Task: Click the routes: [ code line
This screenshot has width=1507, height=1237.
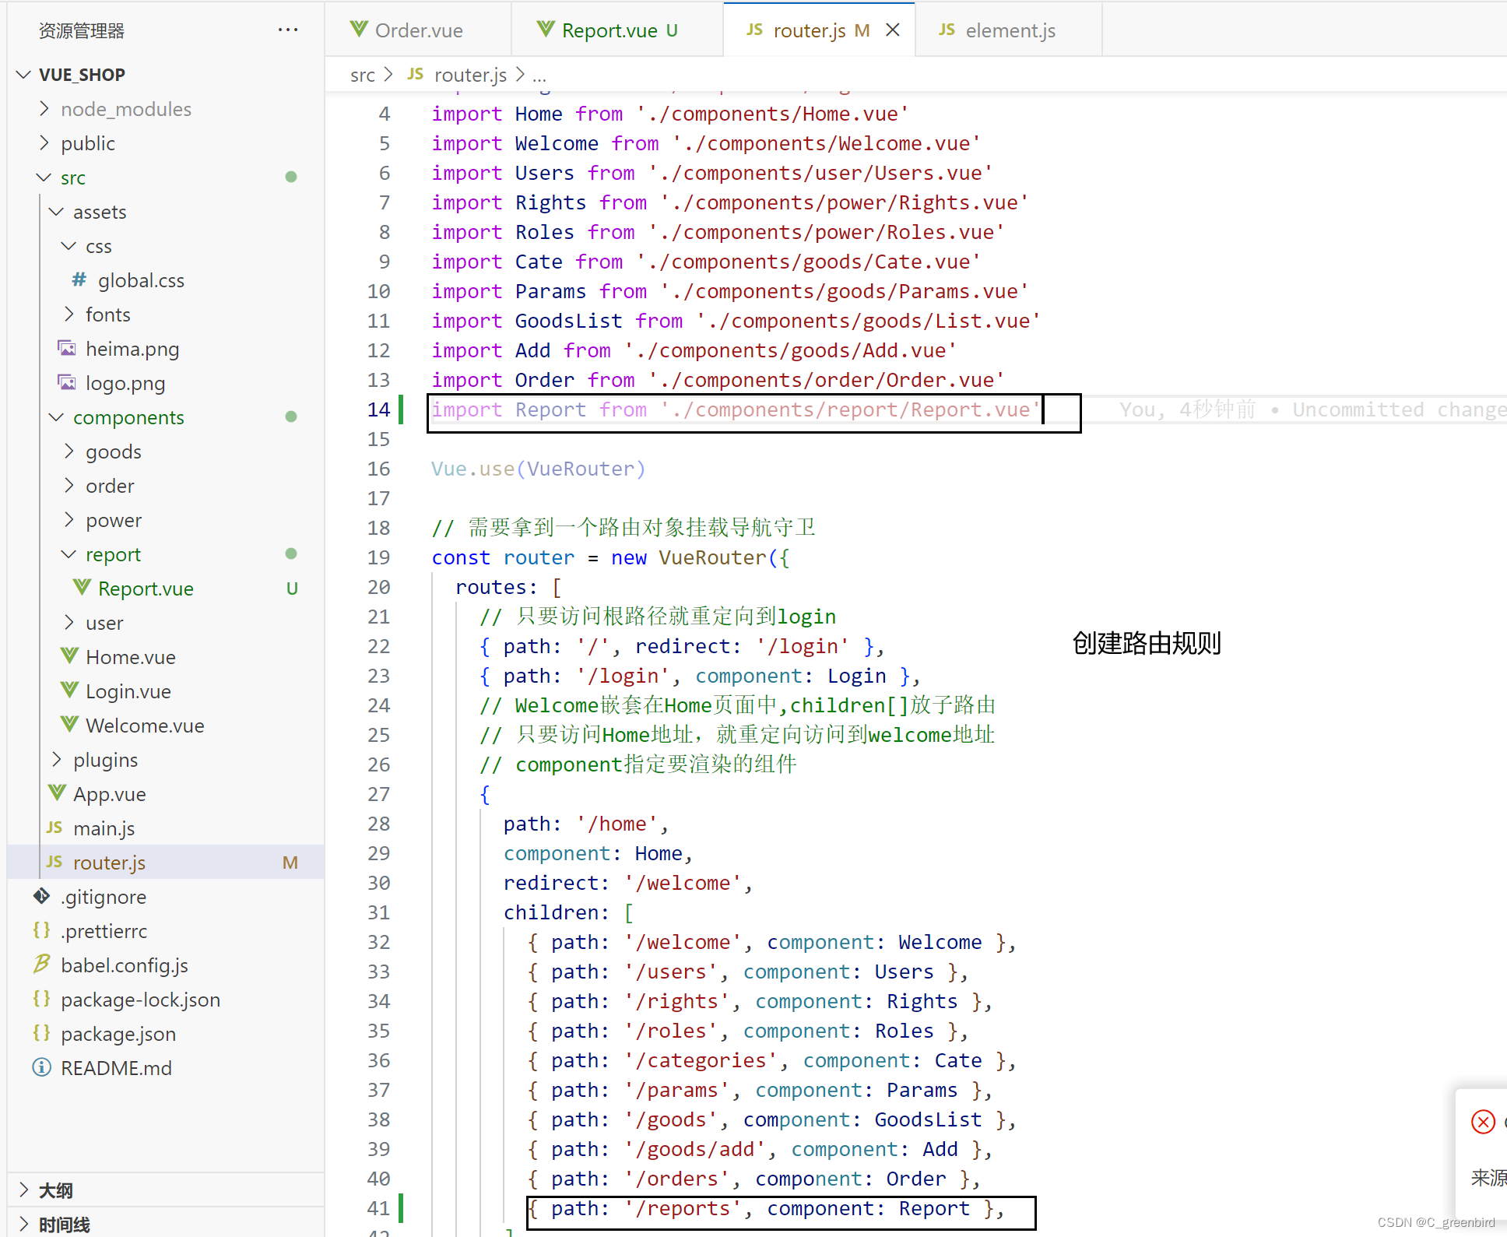Action: [508, 586]
